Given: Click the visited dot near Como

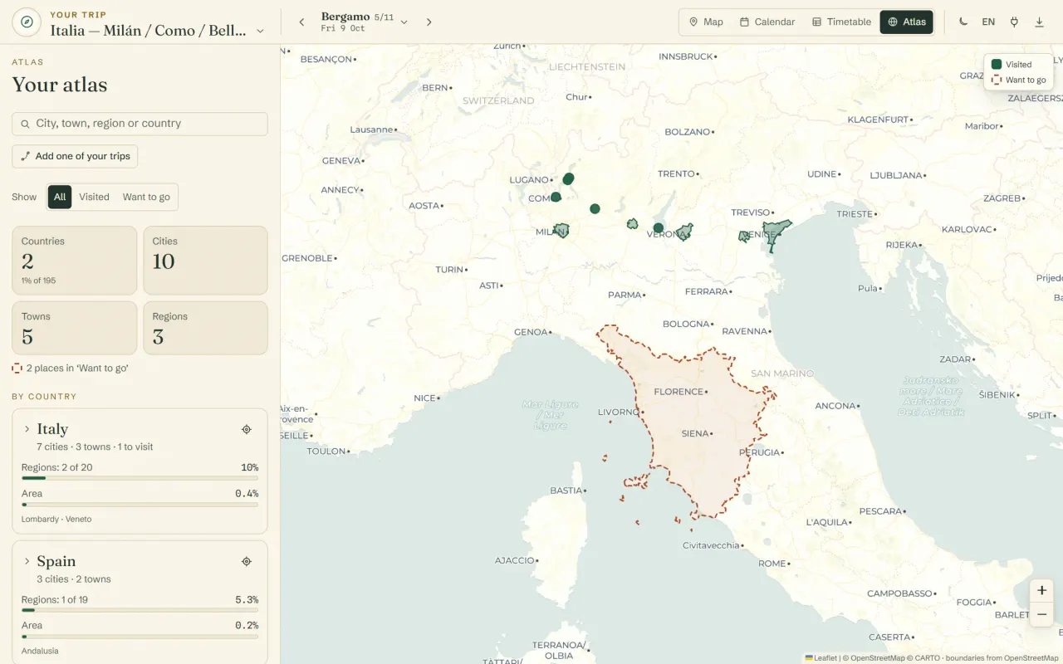Looking at the screenshot, I should click(x=556, y=197).
